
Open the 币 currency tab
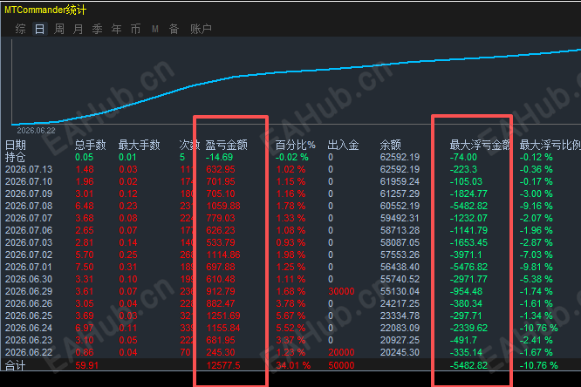point(135,29)
